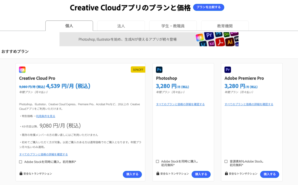This screenshot has height=185, width=298.
Task: Open the plan details link in the Photoshop card
Action: (x=180, y=104)
